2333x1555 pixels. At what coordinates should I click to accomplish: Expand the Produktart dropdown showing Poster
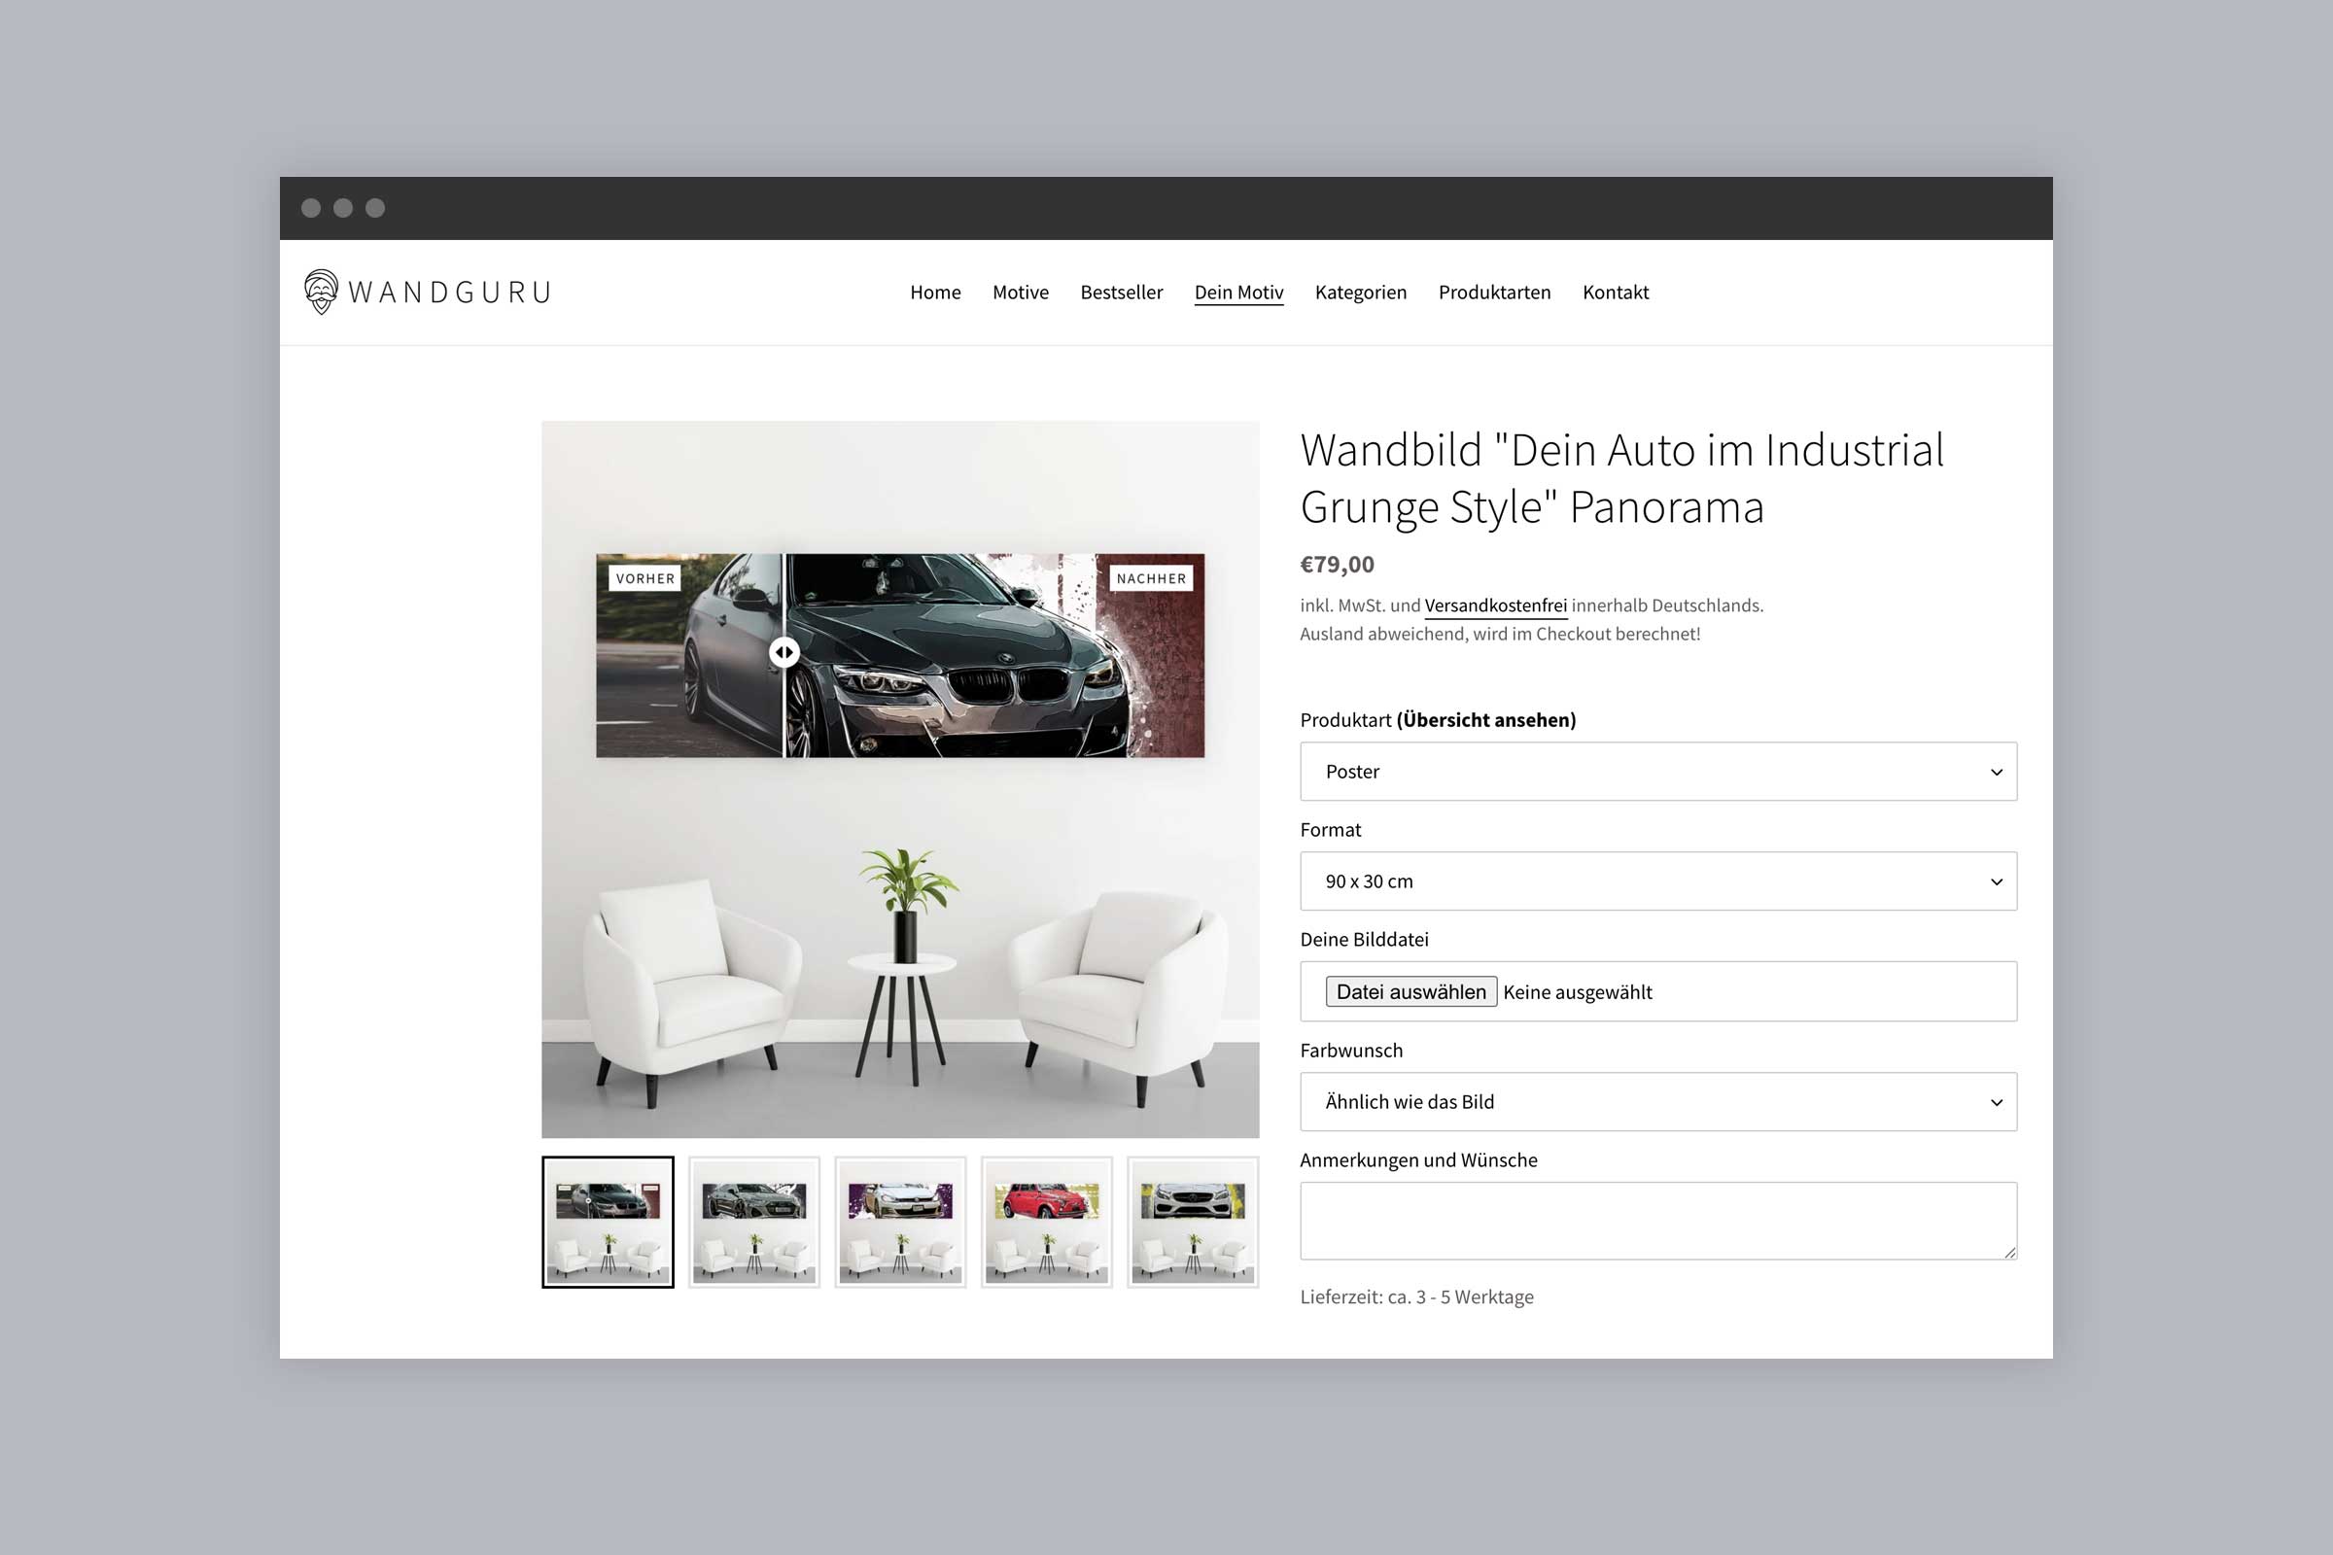click(1657, 772)
